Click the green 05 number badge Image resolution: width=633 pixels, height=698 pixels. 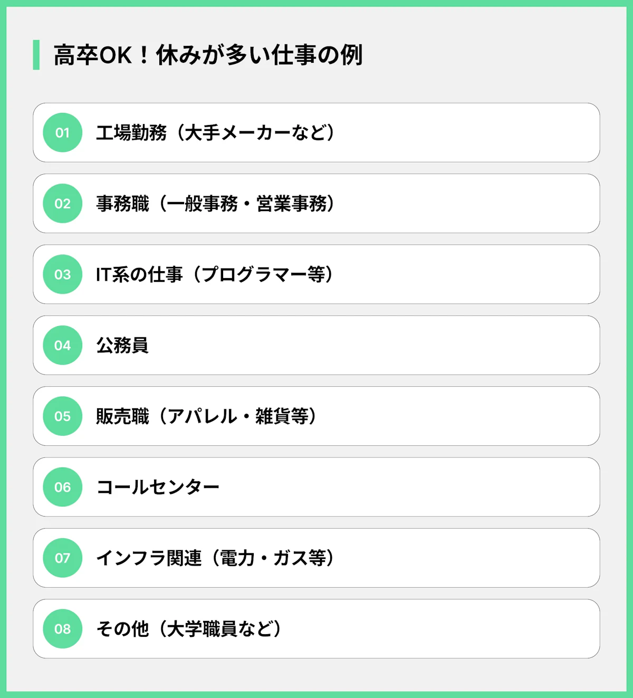[62, 416]
